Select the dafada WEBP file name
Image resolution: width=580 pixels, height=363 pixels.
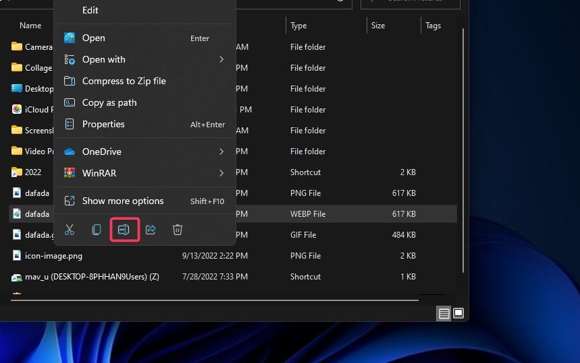click(37, 214)
